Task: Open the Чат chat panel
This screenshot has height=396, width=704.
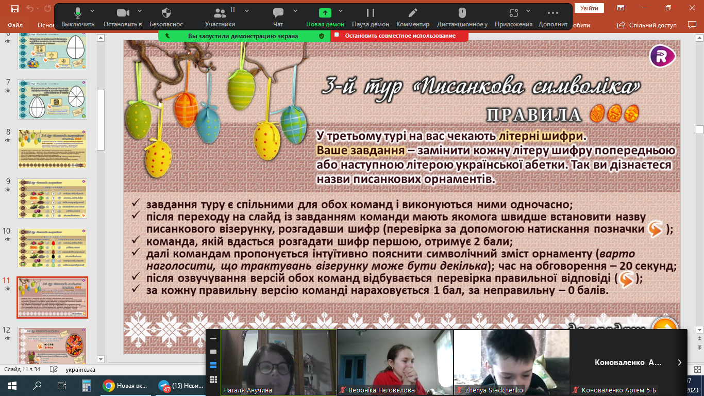Action: coord(278,17)
